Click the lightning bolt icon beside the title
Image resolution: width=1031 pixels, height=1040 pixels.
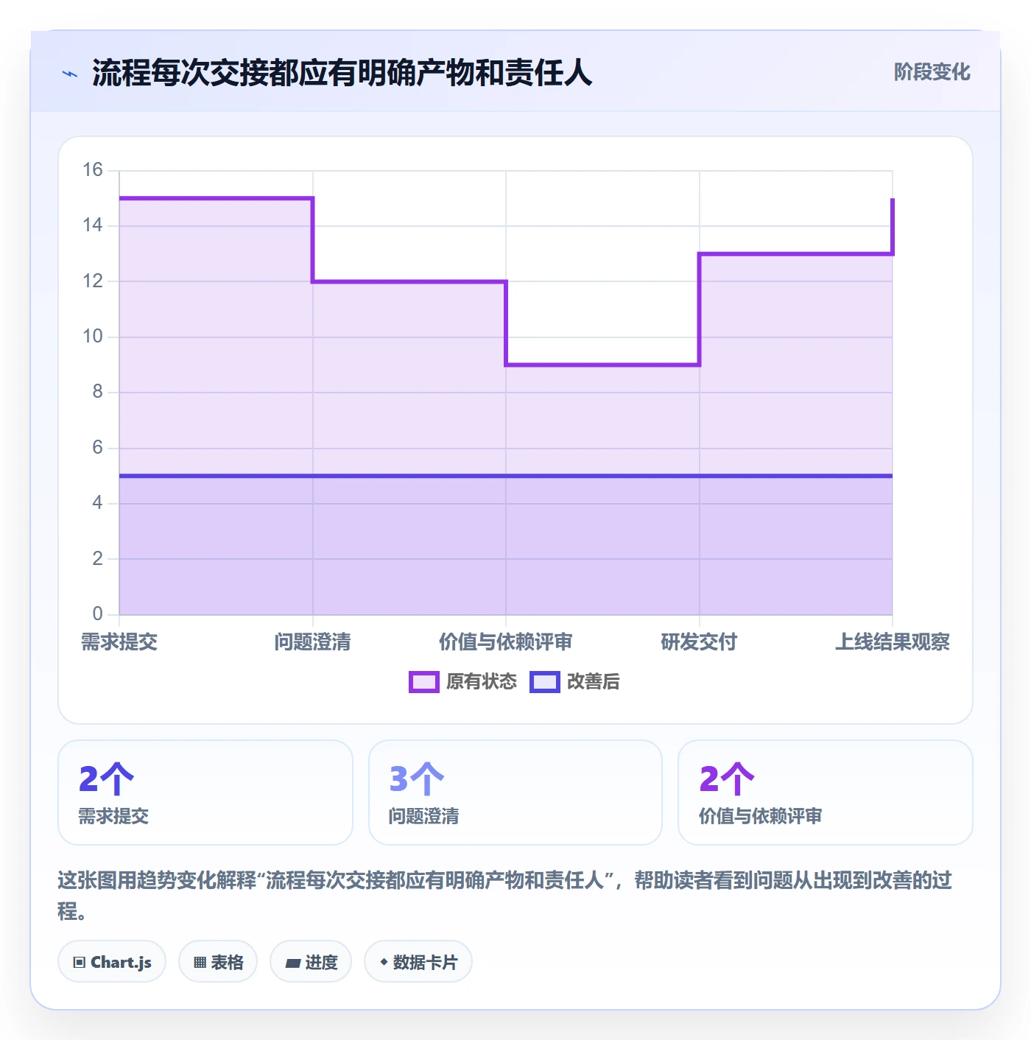[70, 74]
